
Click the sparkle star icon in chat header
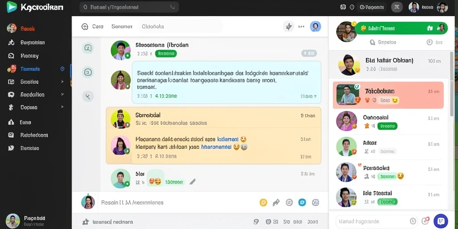click(288, 26)
